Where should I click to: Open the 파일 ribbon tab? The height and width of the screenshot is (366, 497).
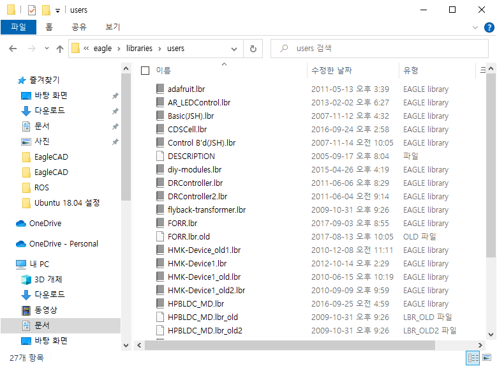pyautogui.click(x=19, y=27)
